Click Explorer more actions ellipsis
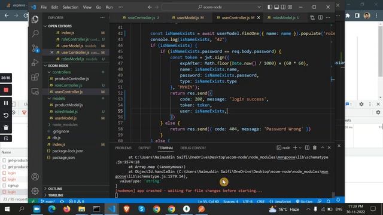 click(x=102, y=17)
